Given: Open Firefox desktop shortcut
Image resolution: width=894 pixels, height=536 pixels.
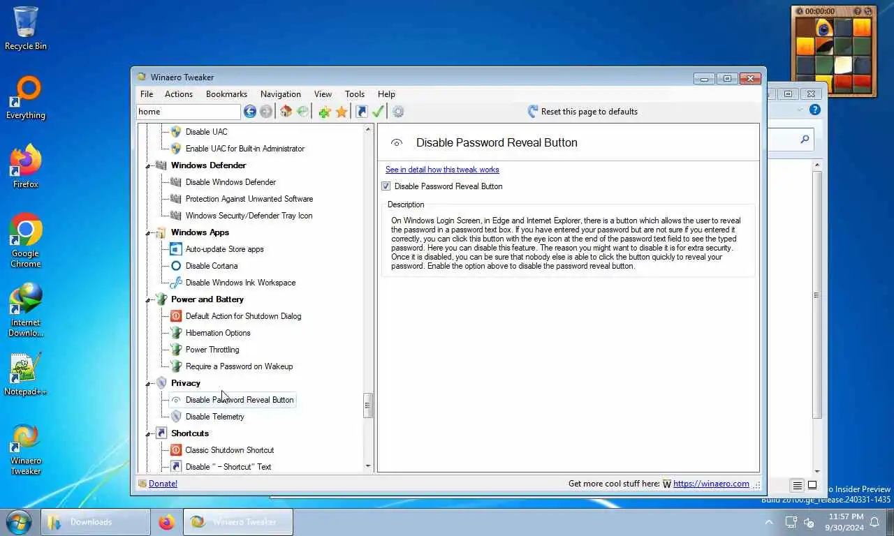Looking at the screenshot, I should point(26,167).
